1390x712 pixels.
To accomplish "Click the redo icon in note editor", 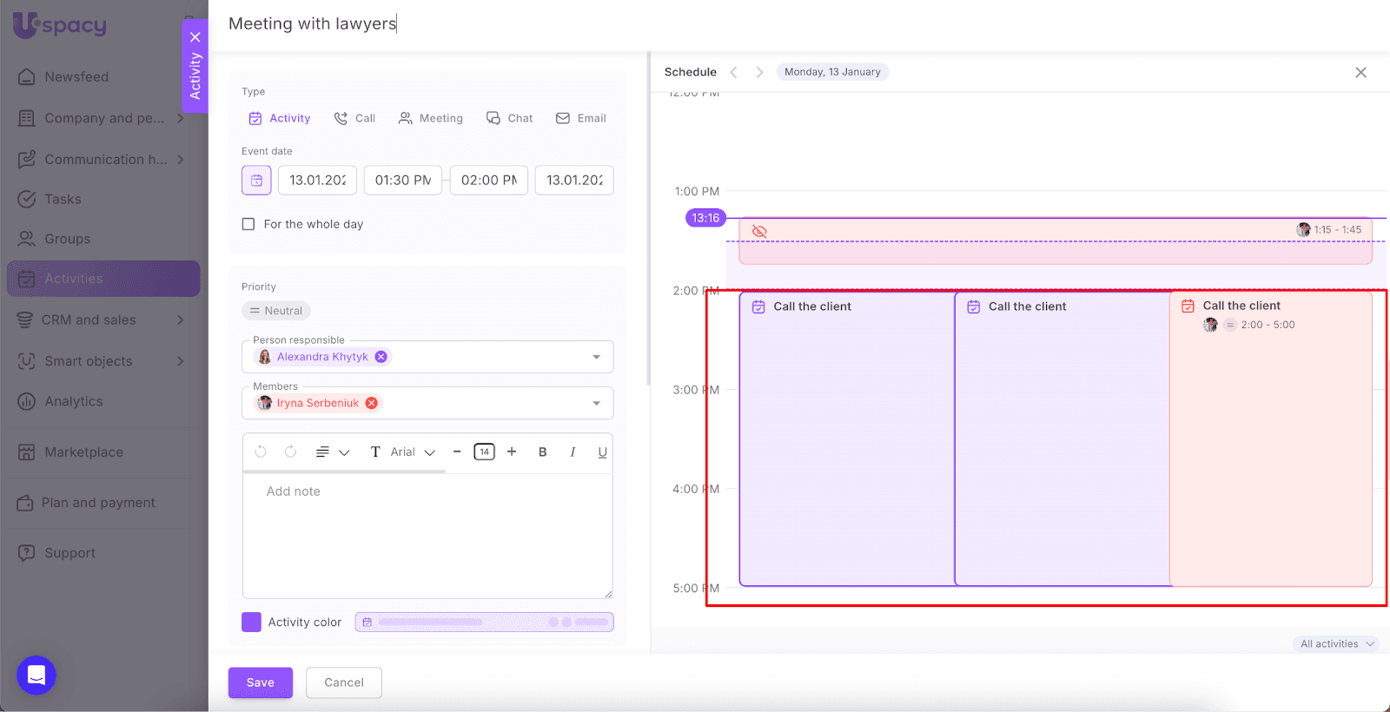I will pos(290,452).
